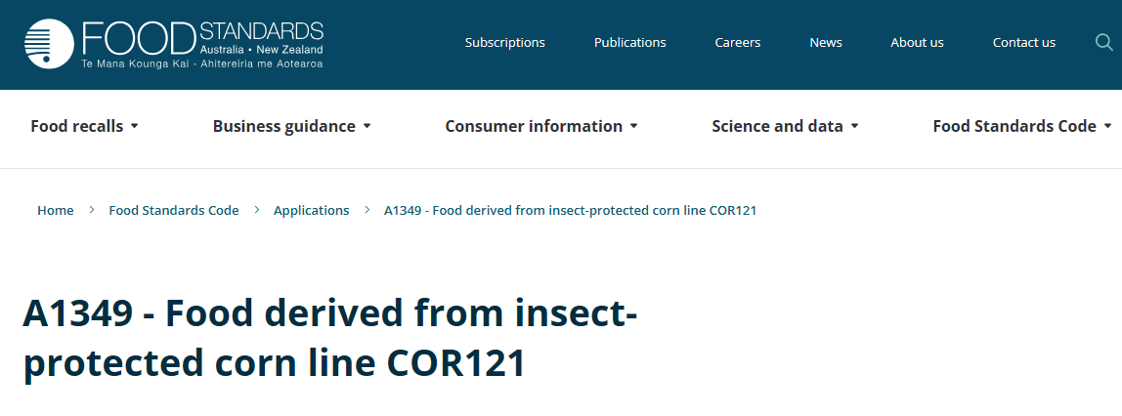The image size is (1122, 416).
Task: Open the search magnifier icon
Action: (x=1103, y=42)
